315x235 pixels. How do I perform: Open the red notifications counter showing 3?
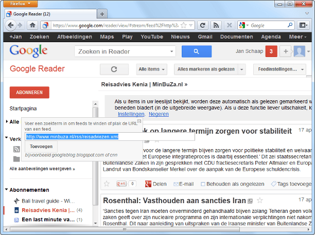point(271,51)
